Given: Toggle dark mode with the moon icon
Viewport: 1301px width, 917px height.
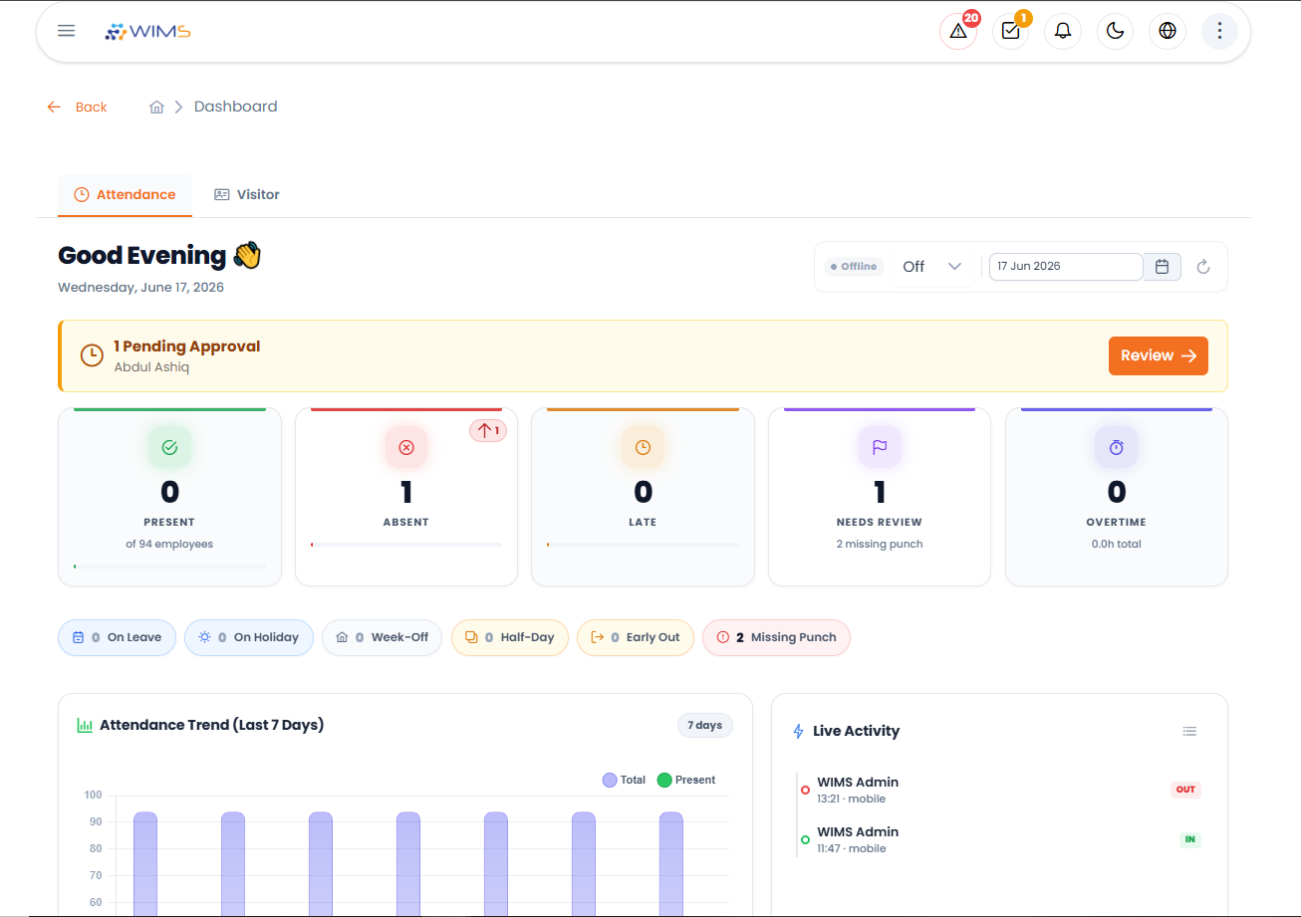Looking at the screenshot, I should (1116, 31).
